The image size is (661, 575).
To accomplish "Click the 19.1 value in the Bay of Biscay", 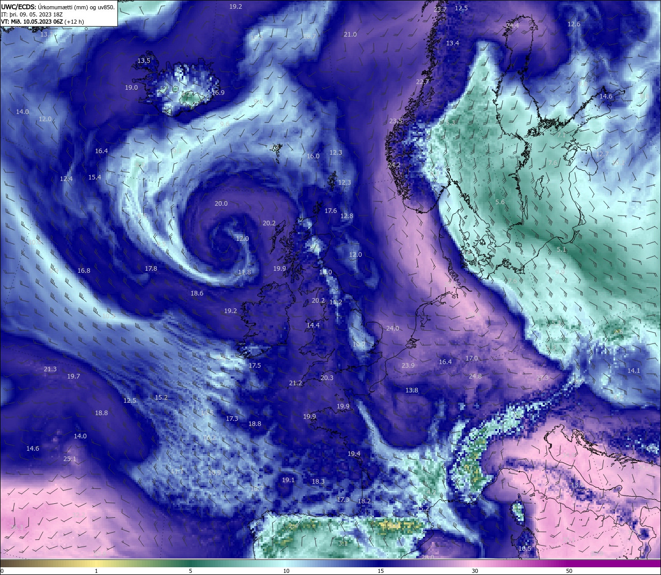I will [288, 480].
